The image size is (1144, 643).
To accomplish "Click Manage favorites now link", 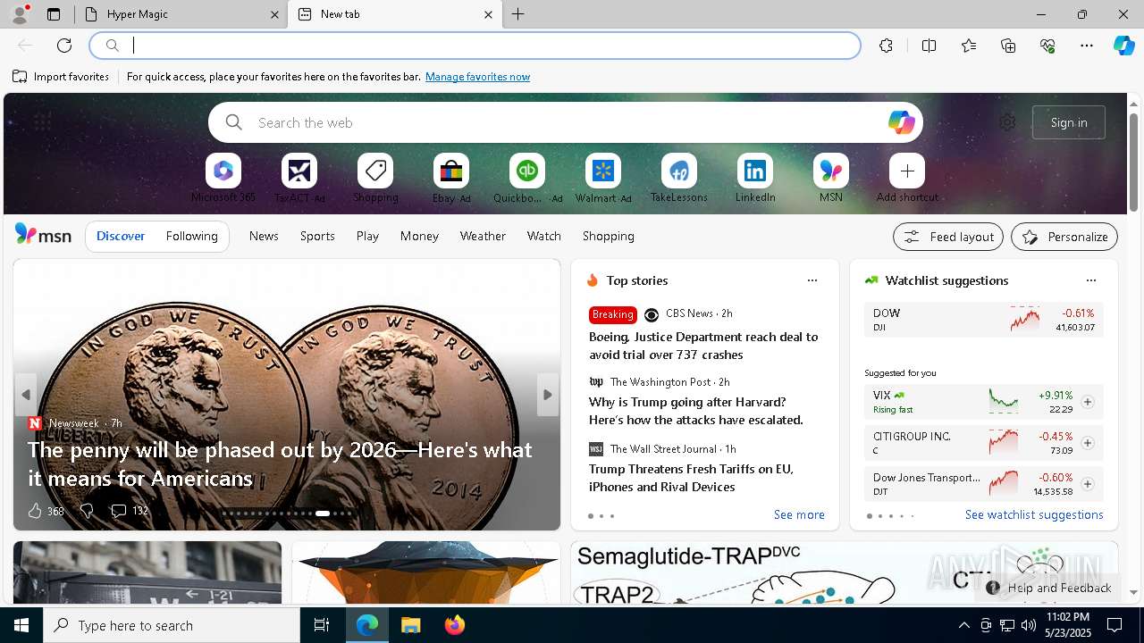I will click(x=477, y=77).
